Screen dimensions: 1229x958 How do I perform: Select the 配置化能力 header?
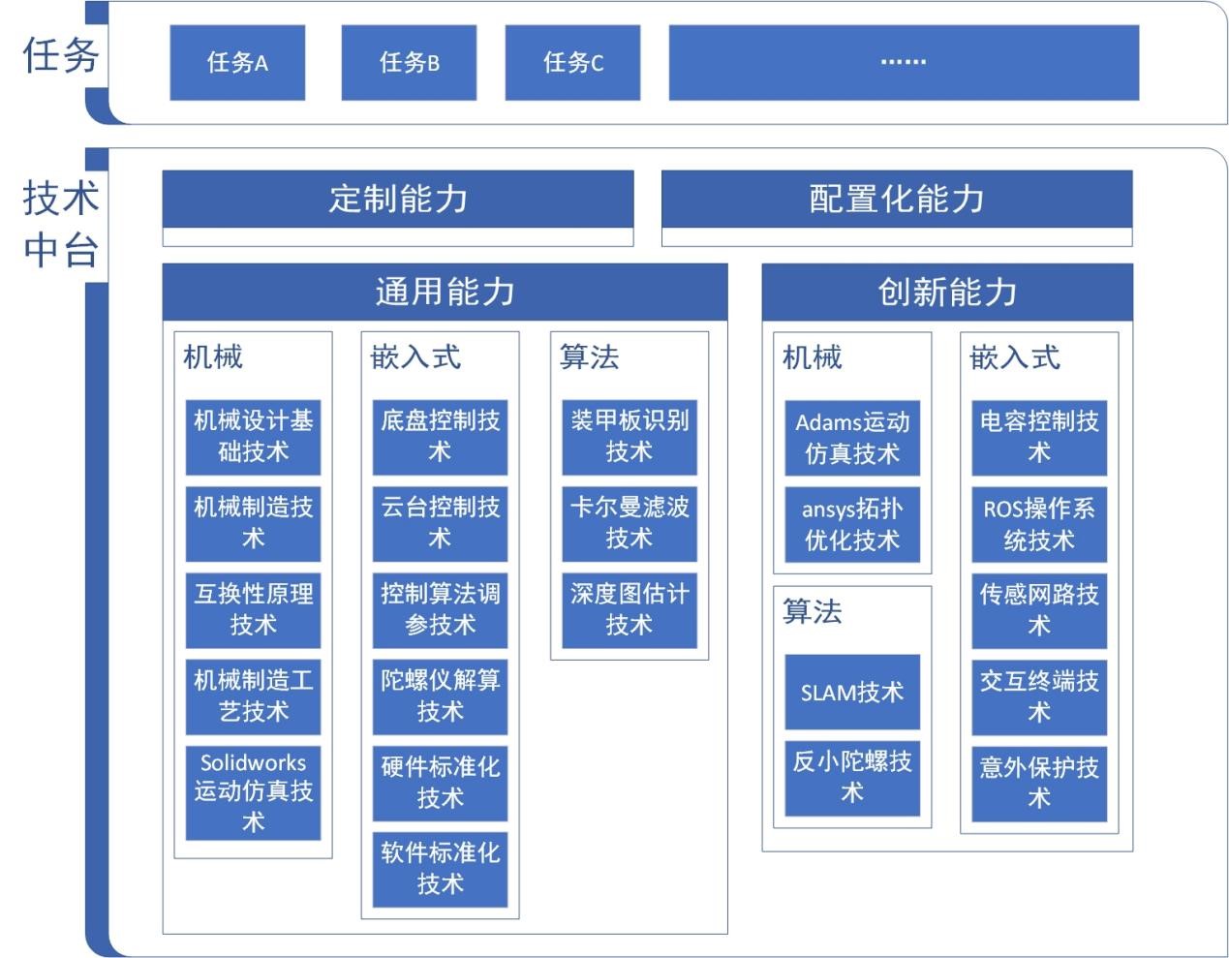pyautogui.click(x=897, y=200)
